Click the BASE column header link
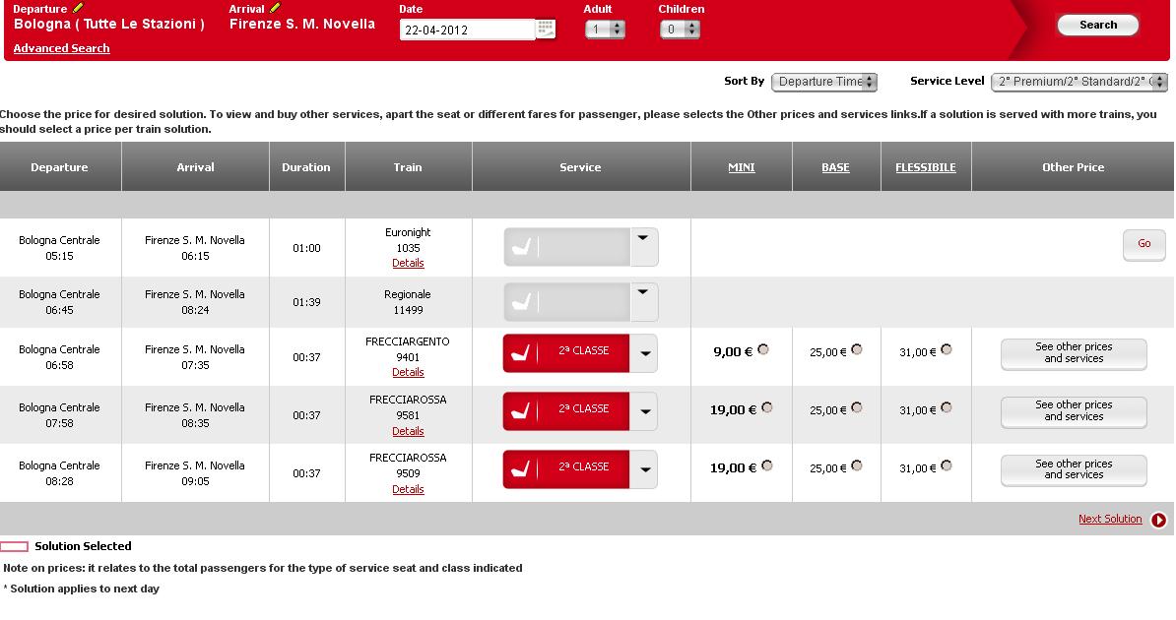 tap(835, 167)
